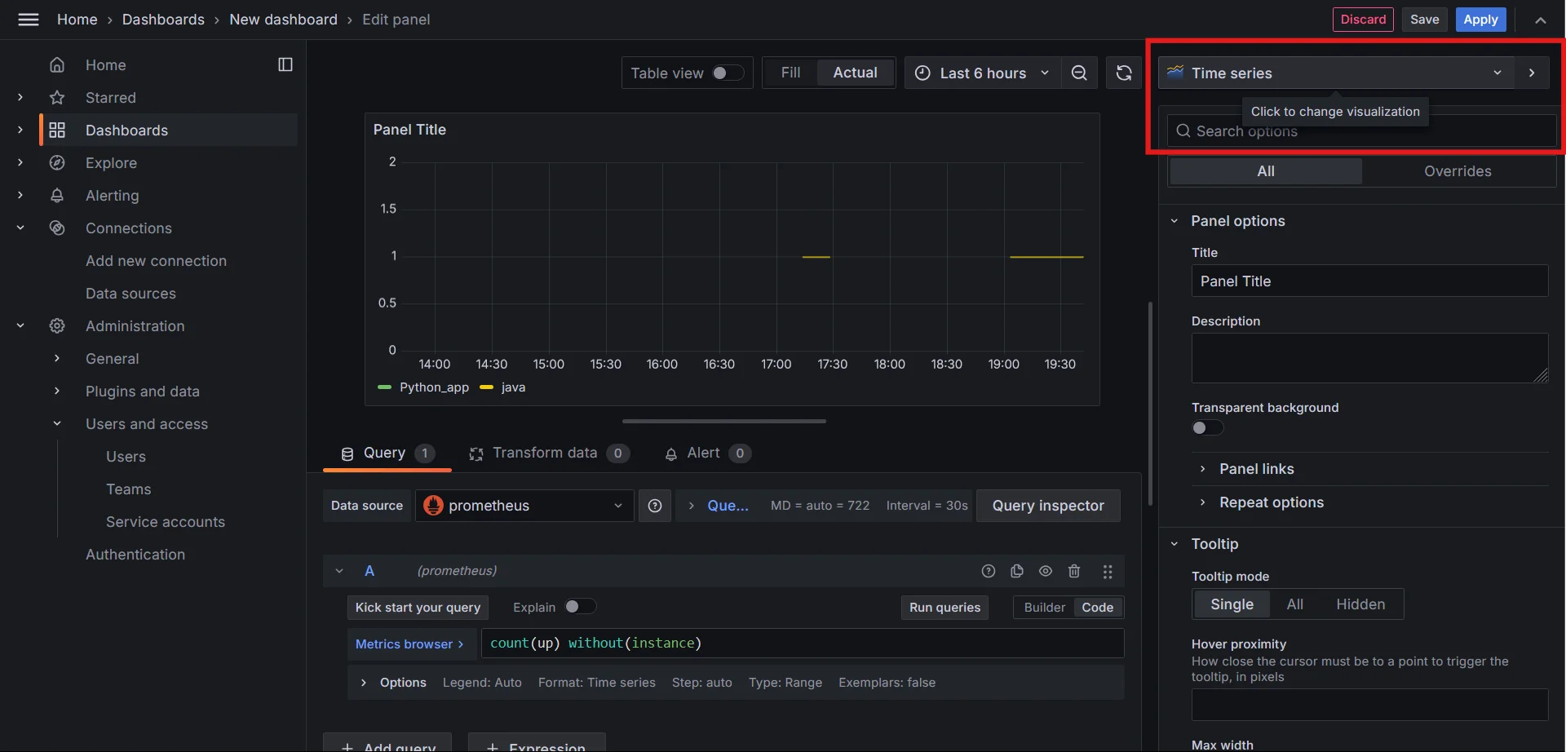Select the All options tab
This screenshot has height=752, width=1566.
pyautogui.click(x=1265, y=171)
